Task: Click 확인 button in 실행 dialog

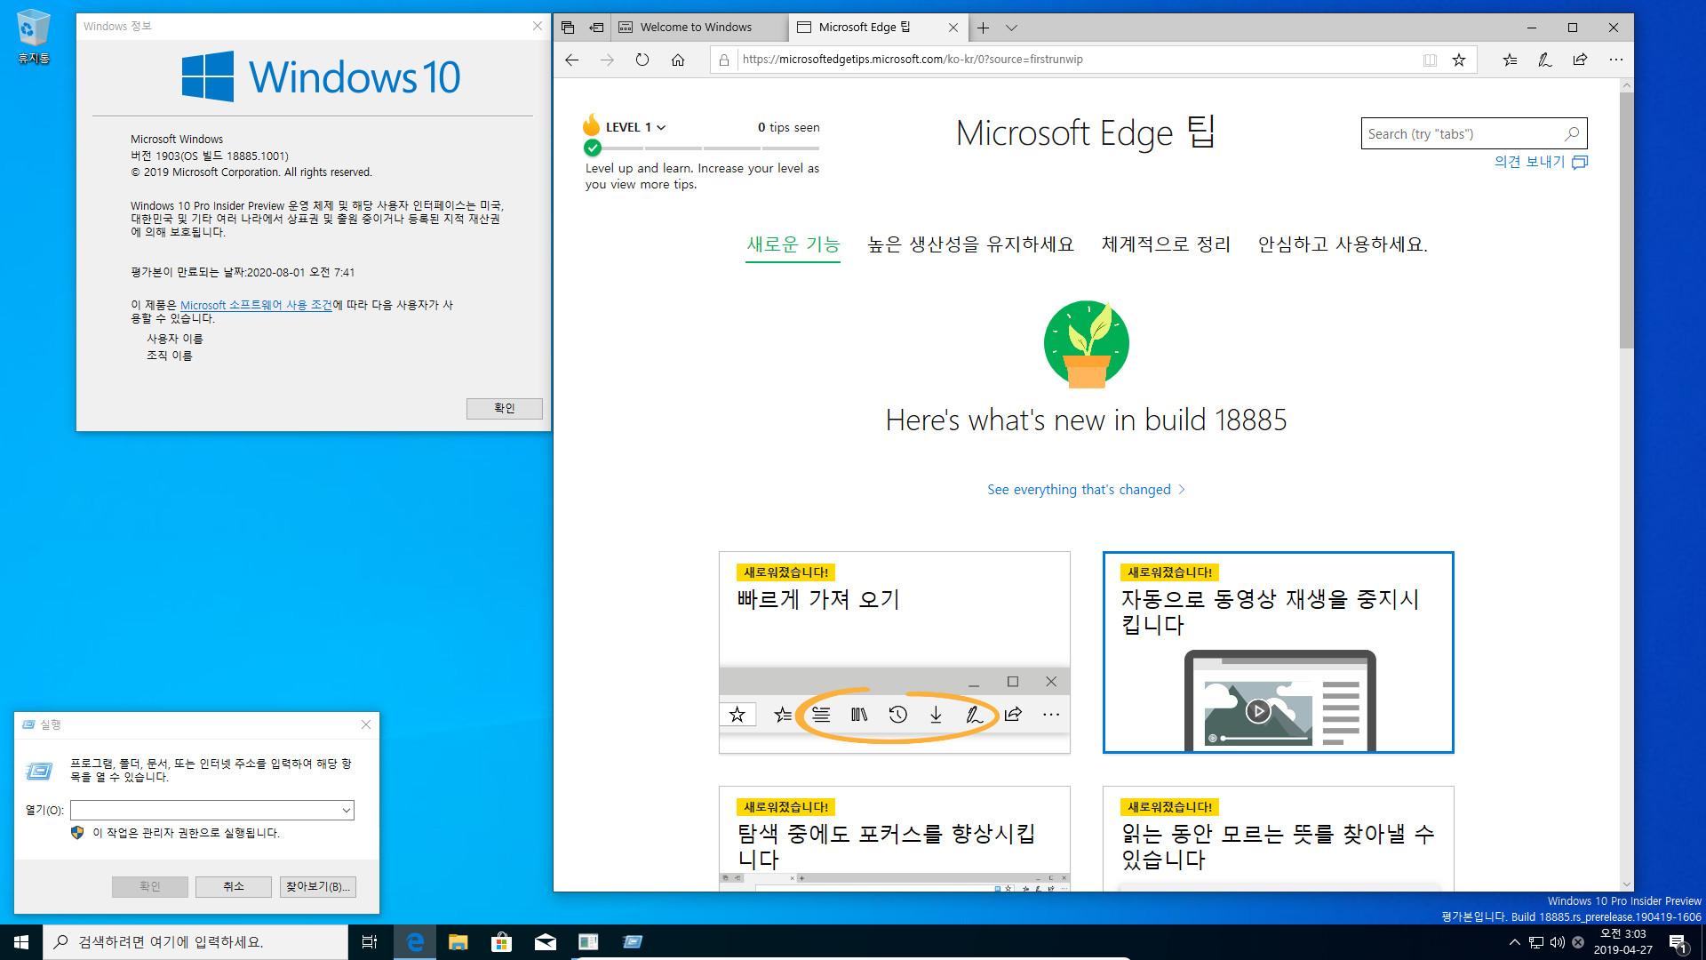Action: coord(148,885)
